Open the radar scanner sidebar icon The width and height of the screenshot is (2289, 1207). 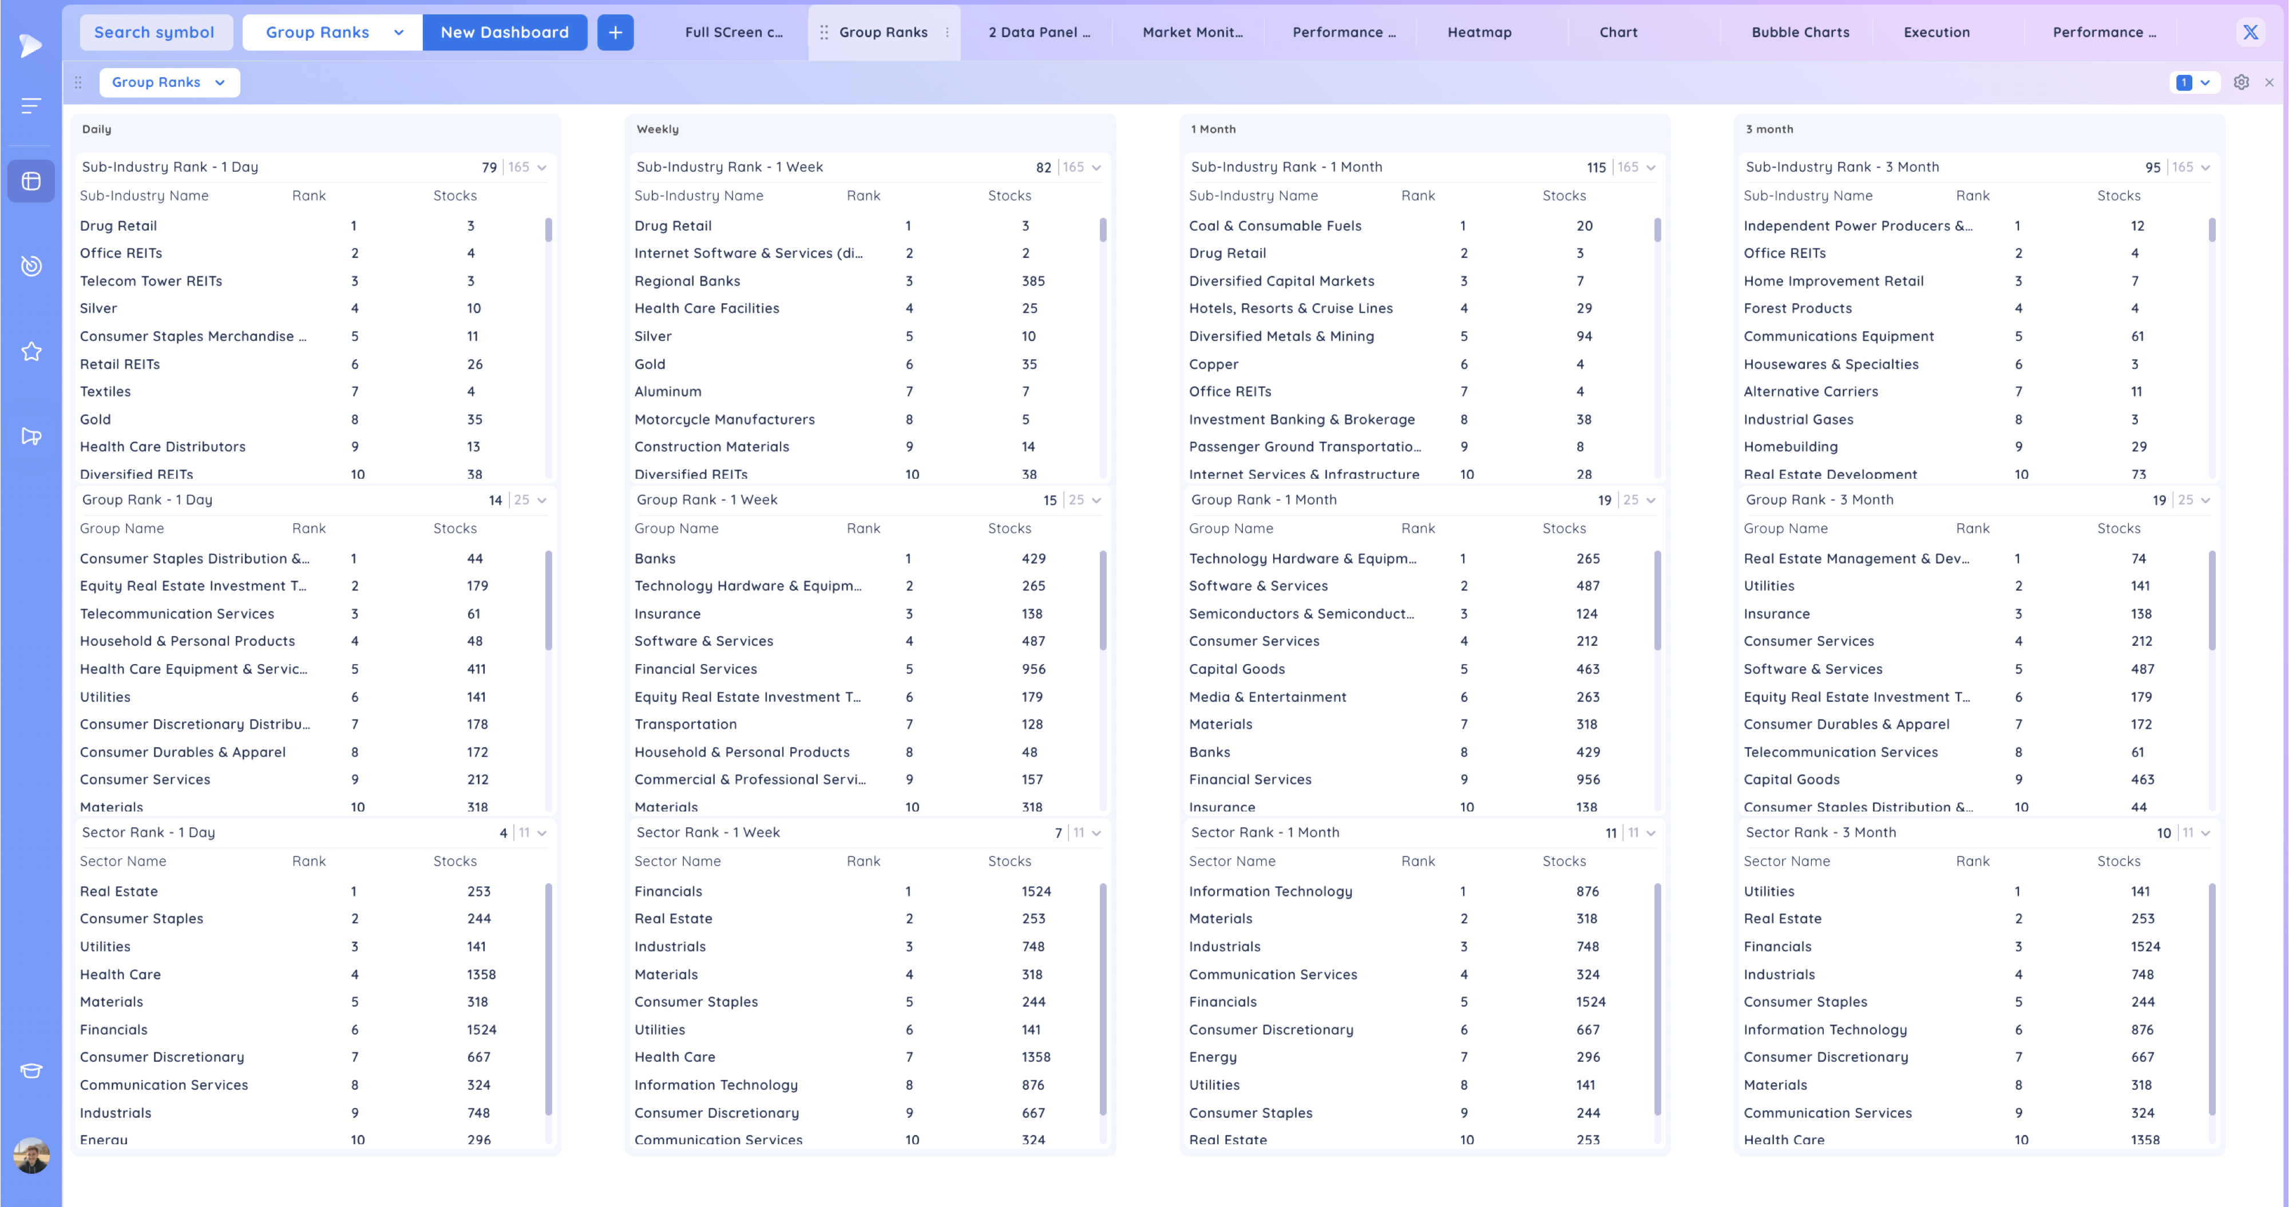[31, 265]
